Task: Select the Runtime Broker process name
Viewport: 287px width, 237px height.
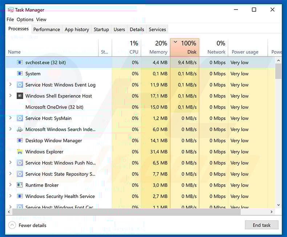Action: (x=42, y=185)
